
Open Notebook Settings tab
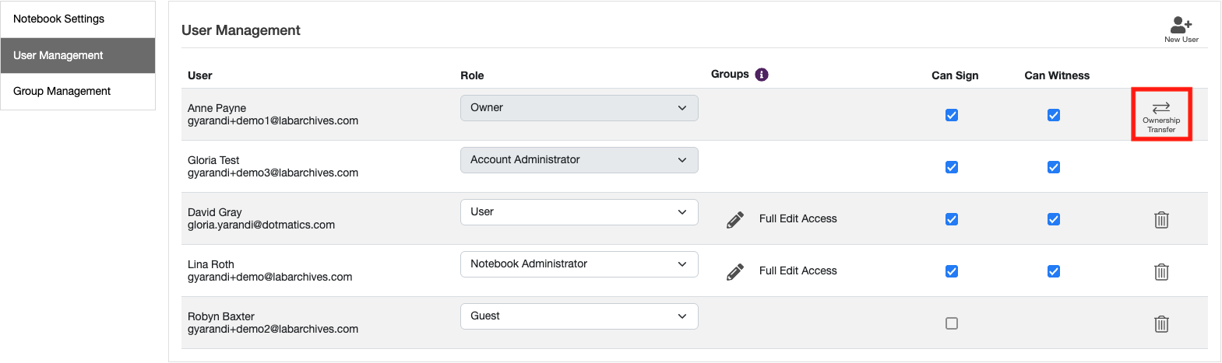pos(78,19)
